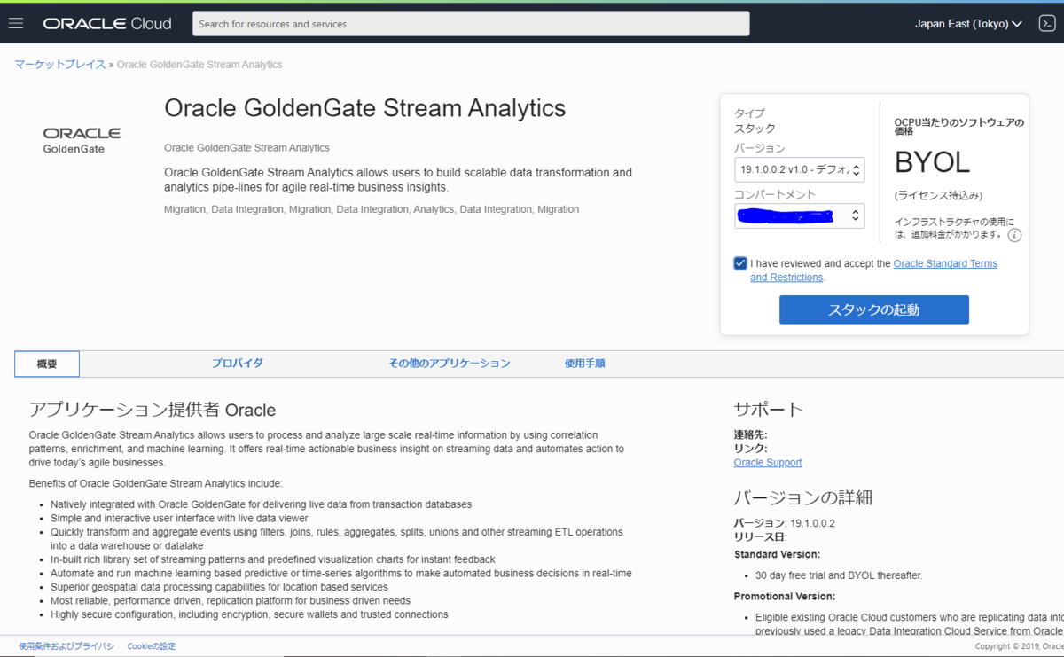The height and width of the screenshot is (657, 1064).
Task: Click the compartment field stepper arrows
Action: coord(857,215)
